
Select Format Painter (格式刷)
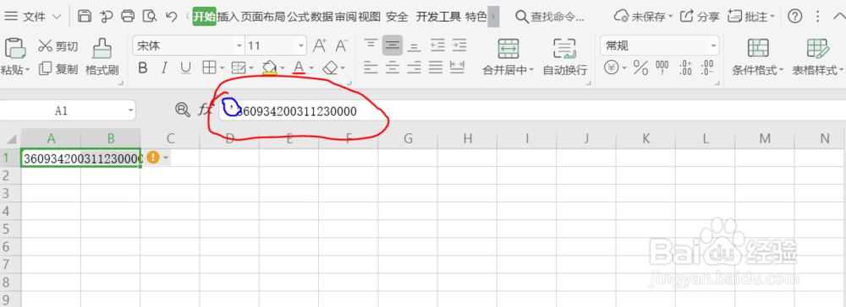102,57
